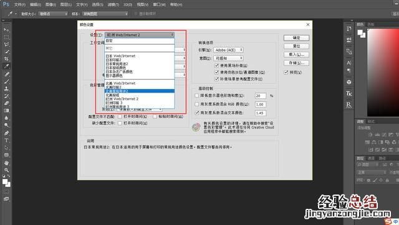The width and height of the screenshot is (399, 225).
Task: Select the Dodge tool
Action: pos(6,126)
